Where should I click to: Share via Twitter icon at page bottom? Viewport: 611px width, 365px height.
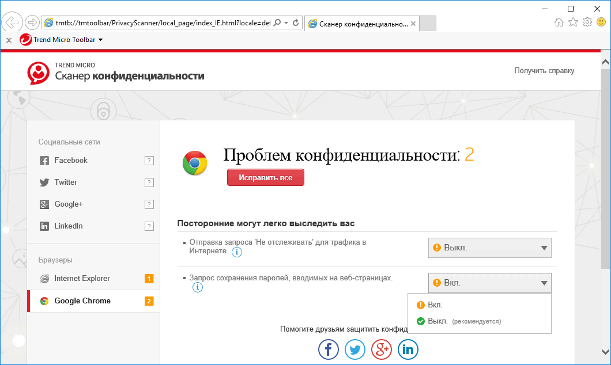(355, 349)
